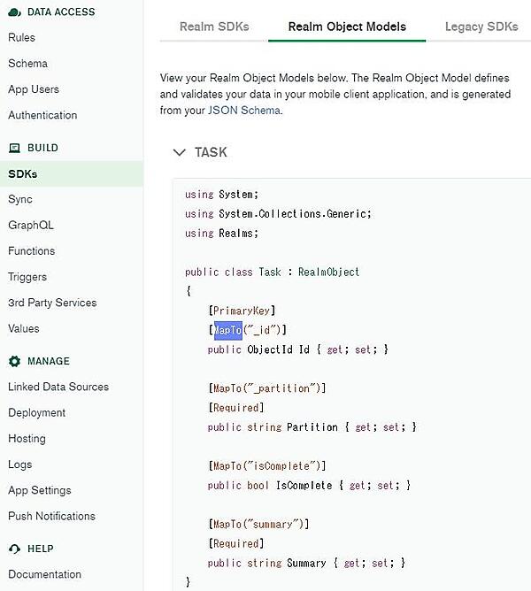The height and width of the screenshot is (591, 531).
Task: Open the Legacy SDKs tab
Action: tap(481, 27)
